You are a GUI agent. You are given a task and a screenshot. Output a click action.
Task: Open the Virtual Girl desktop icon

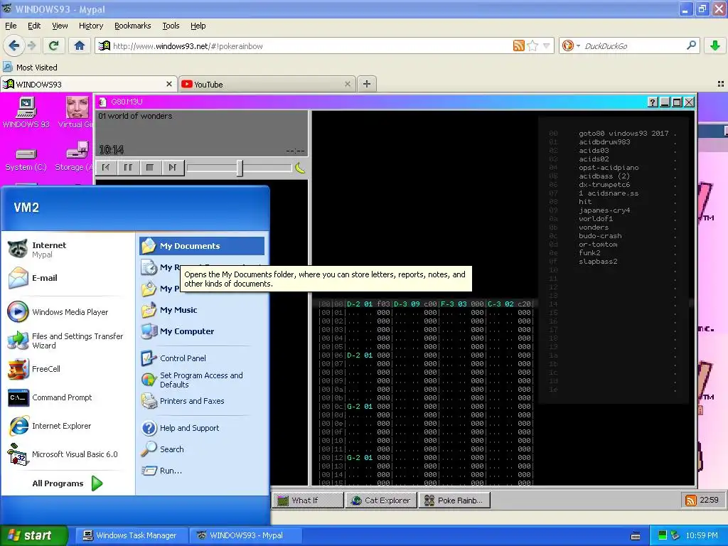(x=75, y=112)
